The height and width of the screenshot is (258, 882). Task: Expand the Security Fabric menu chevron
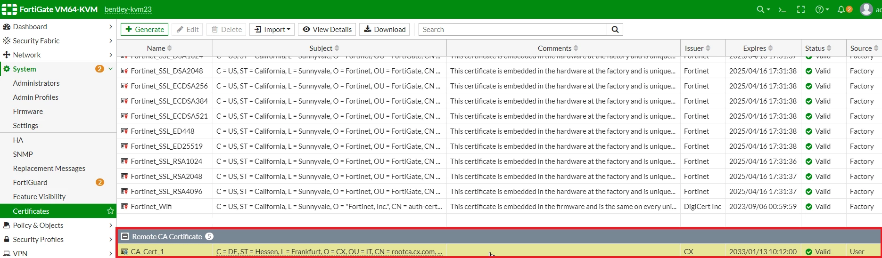click(111, 40)
